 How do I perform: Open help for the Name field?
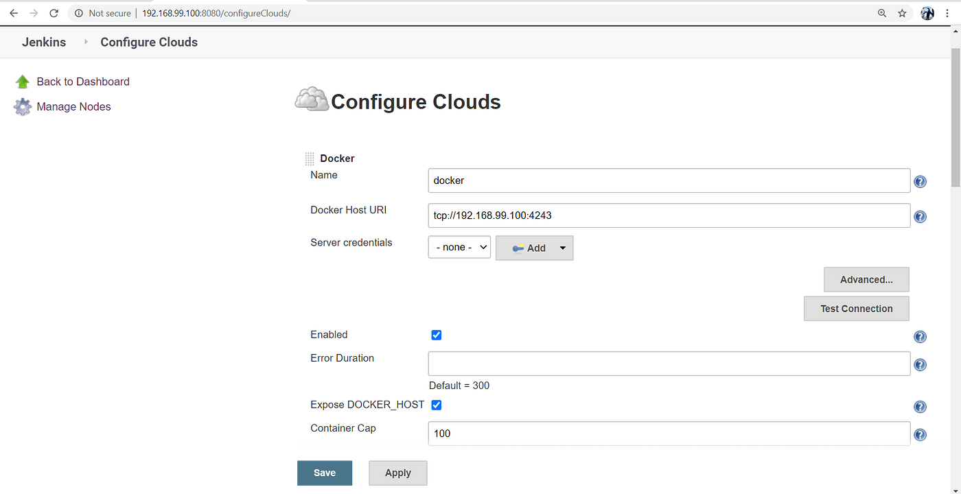[921, 182]
